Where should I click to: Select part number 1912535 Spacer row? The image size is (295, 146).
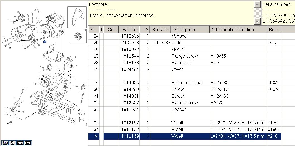tap(185, 36)
